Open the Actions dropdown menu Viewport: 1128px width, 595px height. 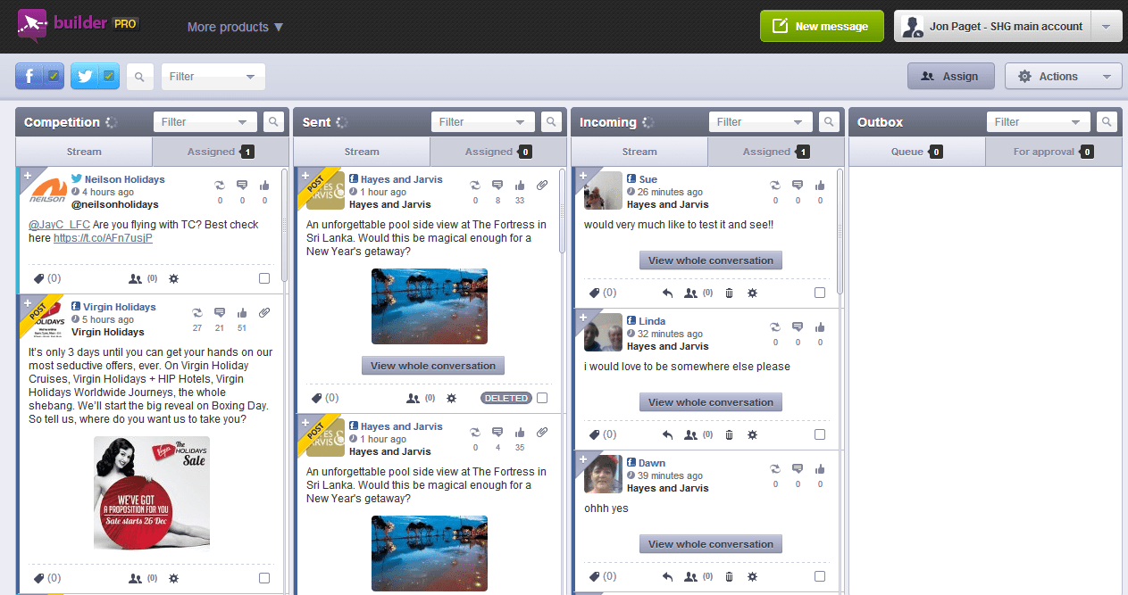coord(1063,77)
